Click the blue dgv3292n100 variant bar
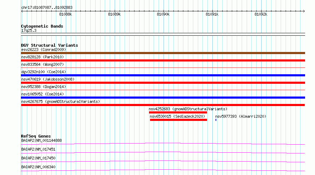The width and height of the screenshot is (315, 175). coord(163,75)
